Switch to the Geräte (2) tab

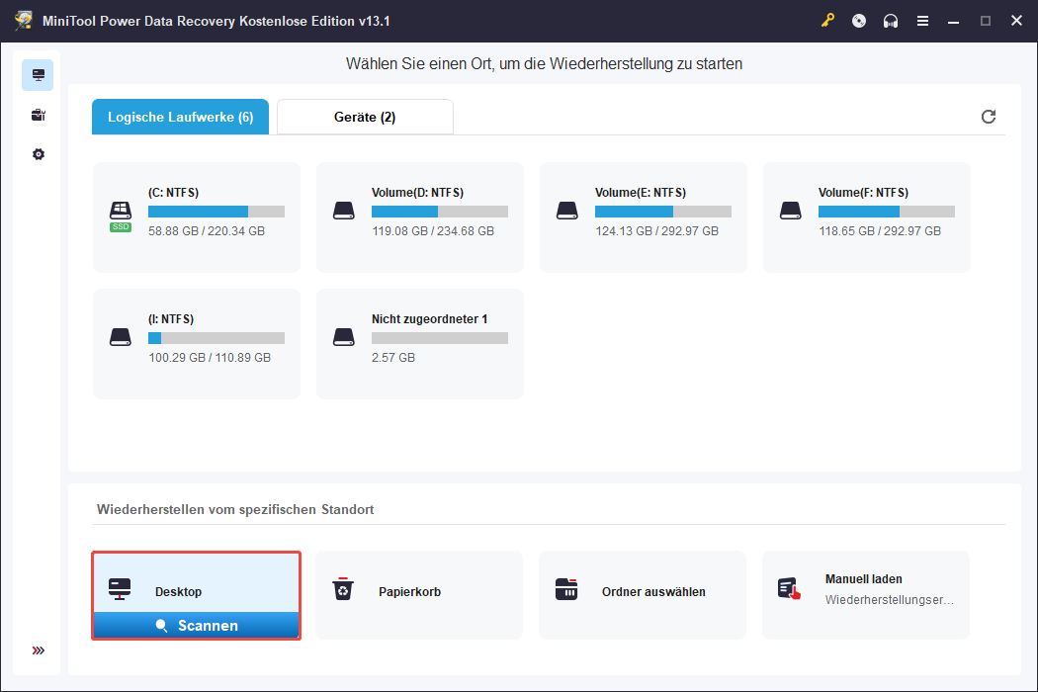tap(365, 118)
